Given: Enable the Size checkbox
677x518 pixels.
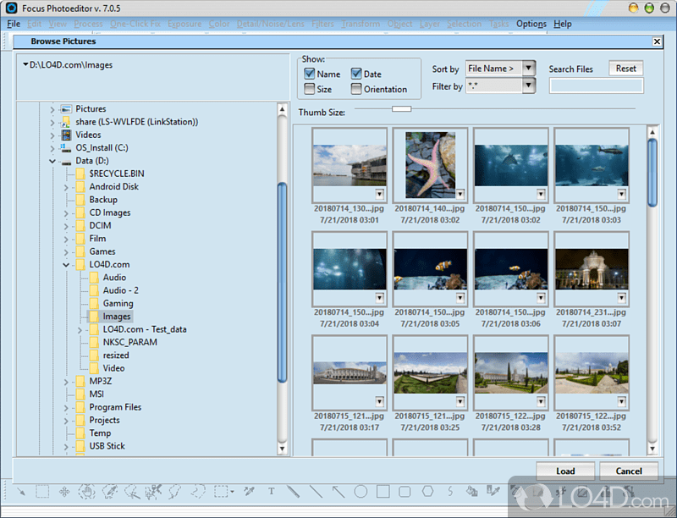Looking at the screenshot, I should click(x=311, y=89).
